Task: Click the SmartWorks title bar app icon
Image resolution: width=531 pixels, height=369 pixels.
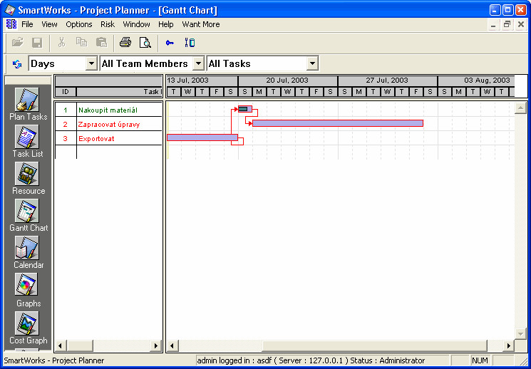Action: coord(10,10)
